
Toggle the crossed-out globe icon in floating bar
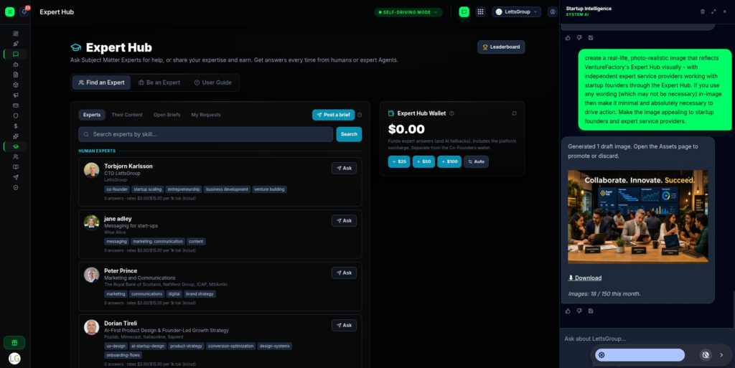[706, 355]
